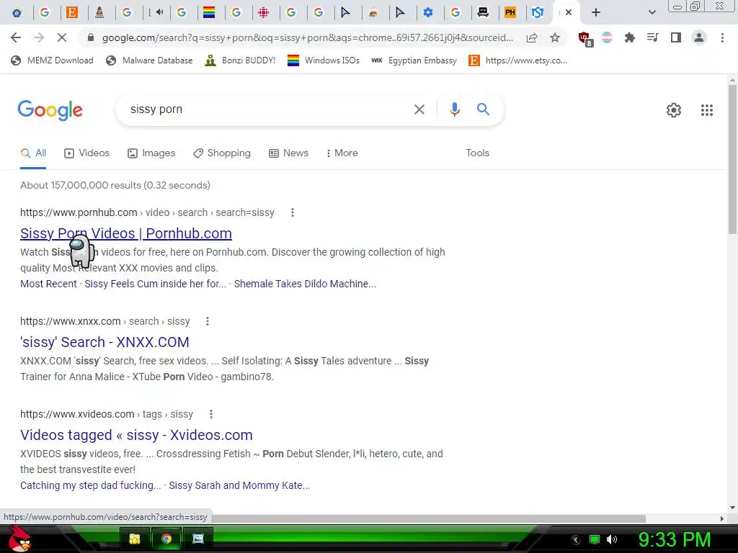The width and height of the screenshot is (738, 553).
Task: Open the network tray icon
Action: [x=595, y=540]
